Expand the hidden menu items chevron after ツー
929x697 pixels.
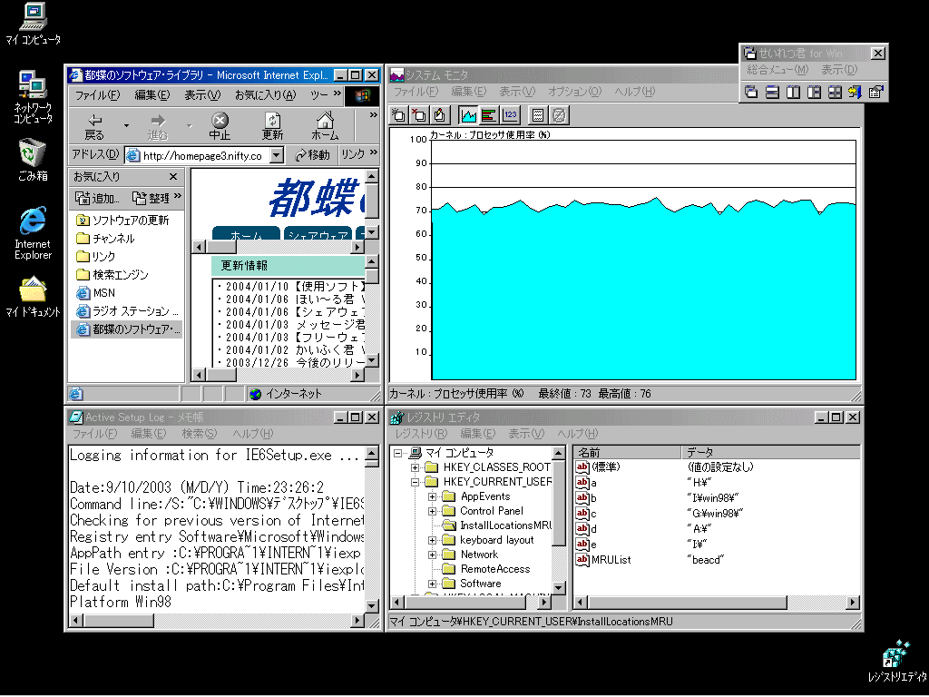pyautogui.click(x=337, y=93)
